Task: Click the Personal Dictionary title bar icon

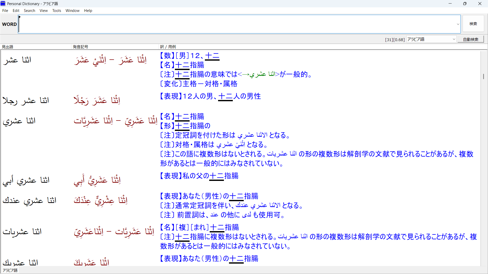Action: pos(3,4)
